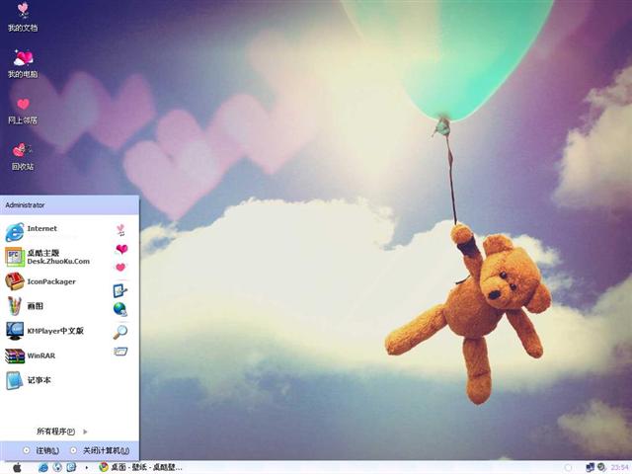The height and width of the screenshot is (474, 632).
Task: Open the globe network icon in Start menu
Action: 120,308
